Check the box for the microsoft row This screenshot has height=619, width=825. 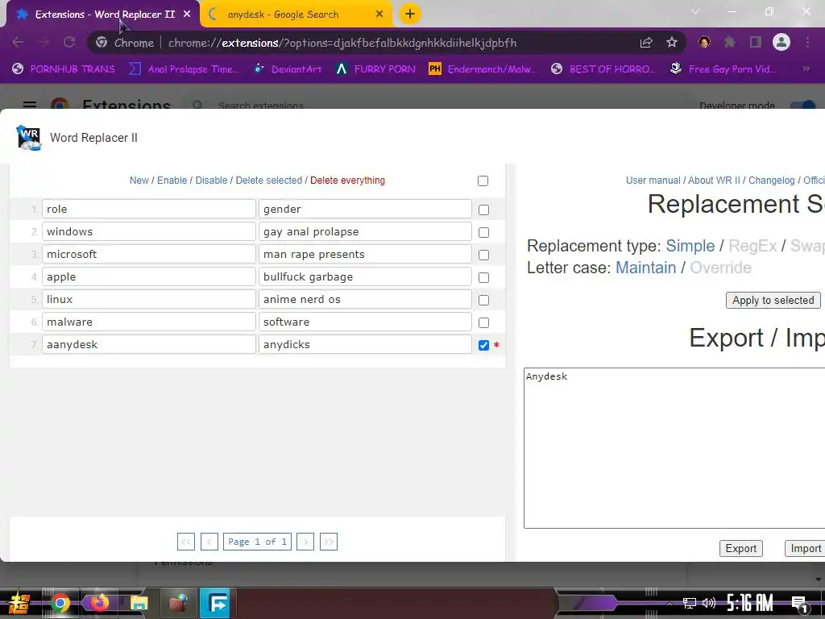[x=483, y=255]
